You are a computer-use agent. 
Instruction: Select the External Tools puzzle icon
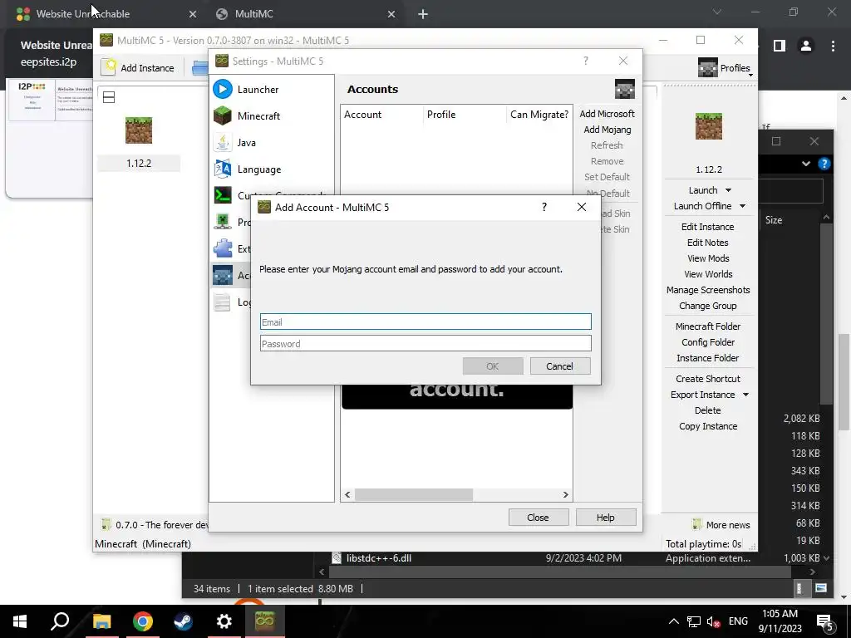pyautogui.click(x=223, y=248)
